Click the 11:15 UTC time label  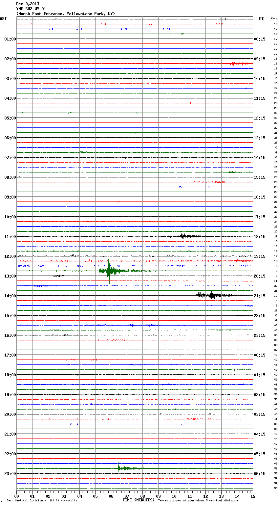point(260,98)
